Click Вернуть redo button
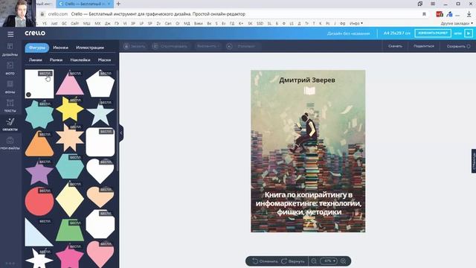This screenshot has height=268, width=476. (x=293, y=261)
